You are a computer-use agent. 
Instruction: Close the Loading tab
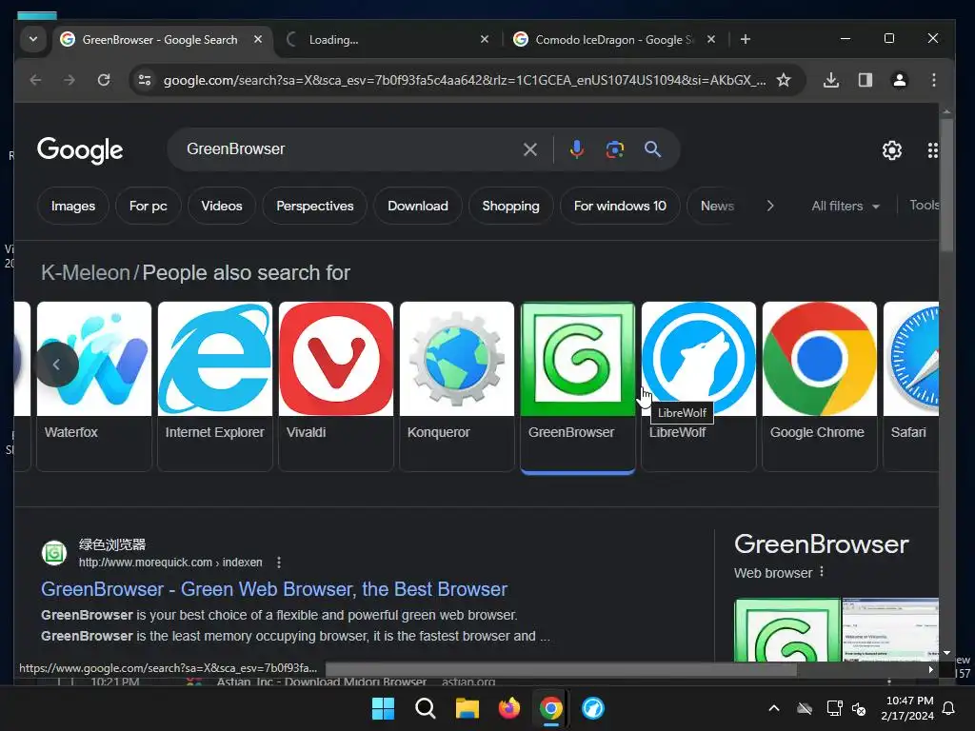tap(485, 39)
